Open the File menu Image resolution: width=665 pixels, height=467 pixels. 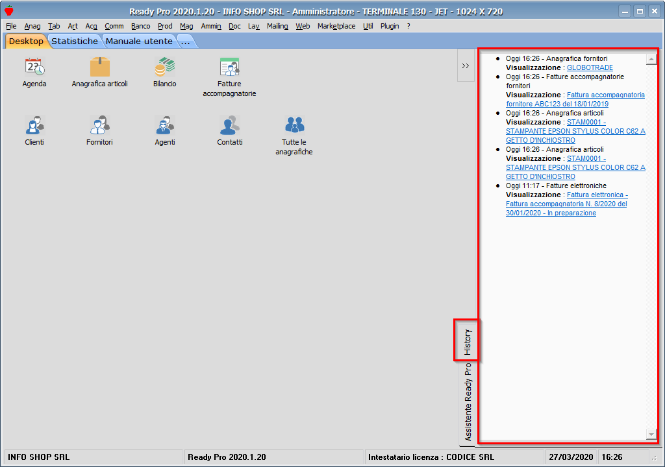tap(11, 26)
